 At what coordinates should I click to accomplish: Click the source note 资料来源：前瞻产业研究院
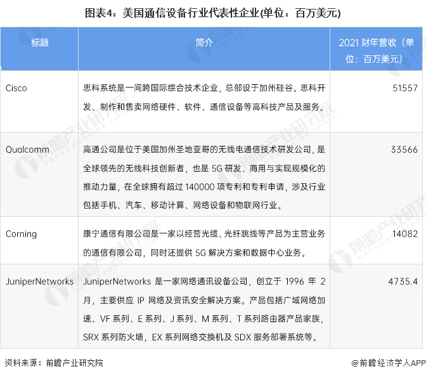point(54,363)
